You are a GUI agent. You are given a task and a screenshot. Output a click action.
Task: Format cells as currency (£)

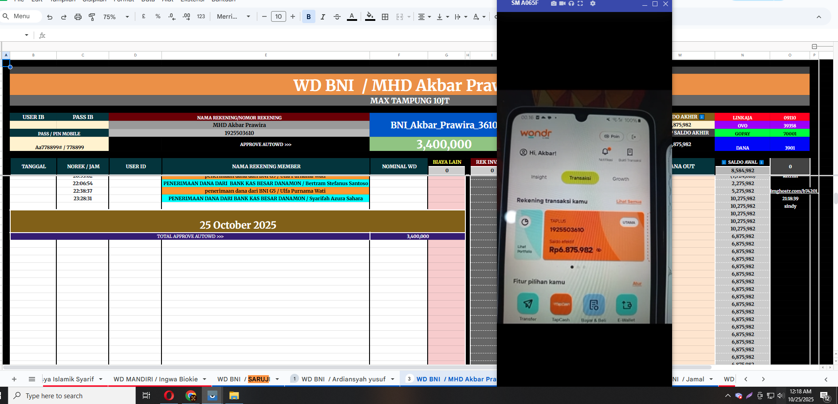coord(144,16)
